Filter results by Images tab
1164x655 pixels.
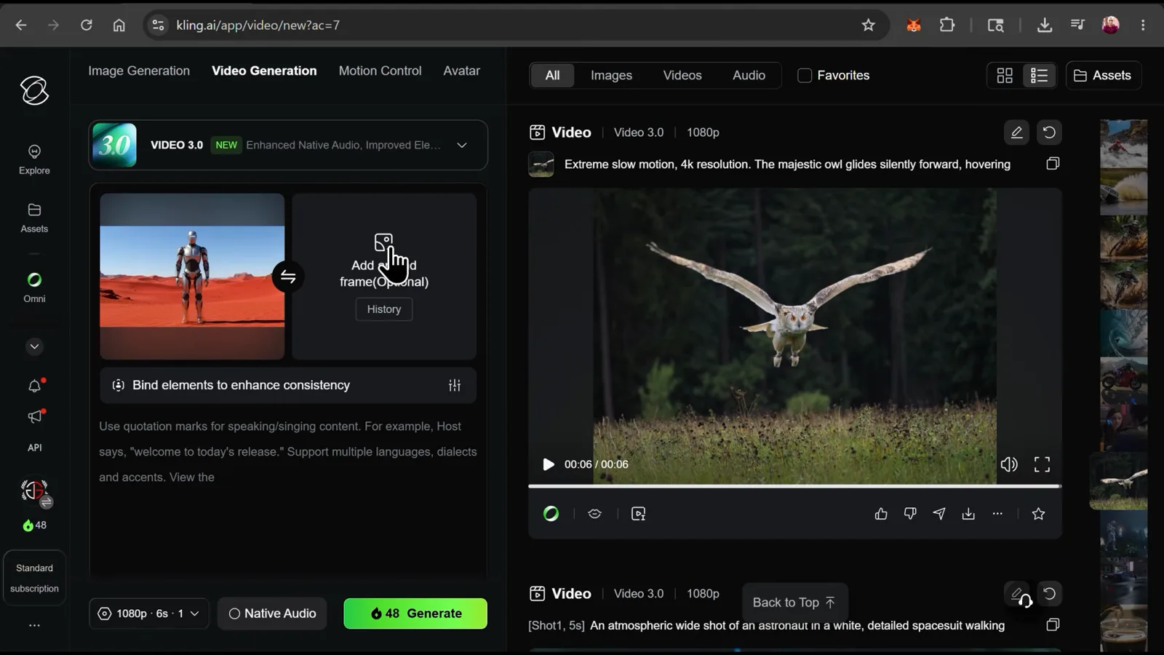pos(611,75)
